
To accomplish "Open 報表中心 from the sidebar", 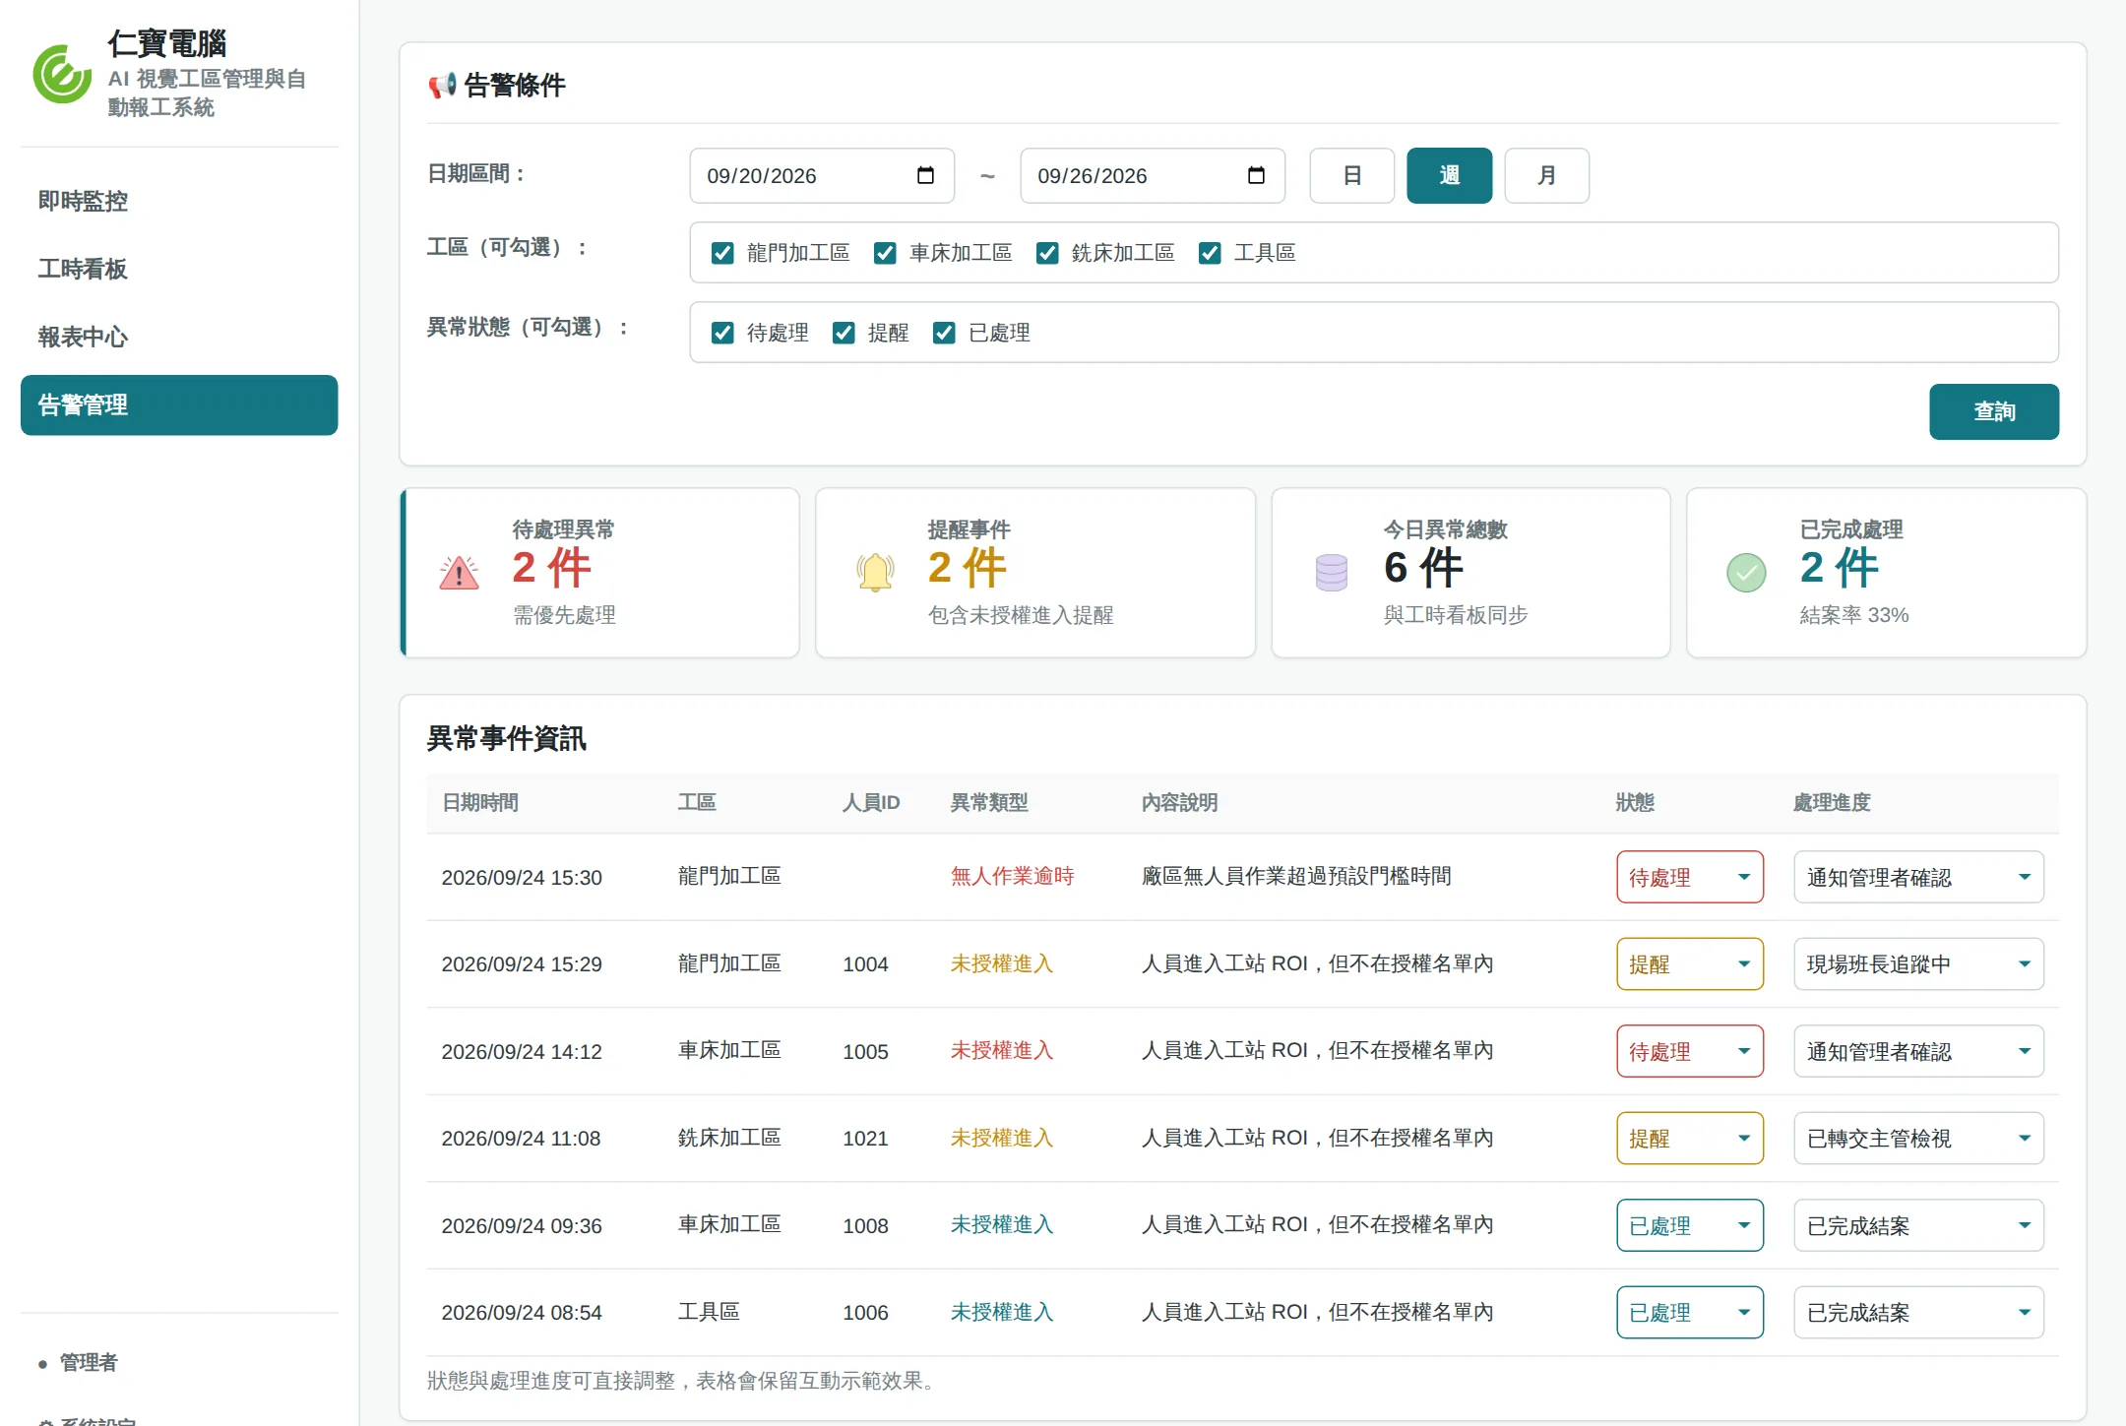I will coord(179,337).
